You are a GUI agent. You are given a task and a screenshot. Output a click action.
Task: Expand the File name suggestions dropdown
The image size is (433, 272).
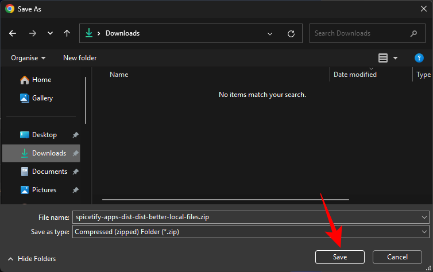[424, 217]
